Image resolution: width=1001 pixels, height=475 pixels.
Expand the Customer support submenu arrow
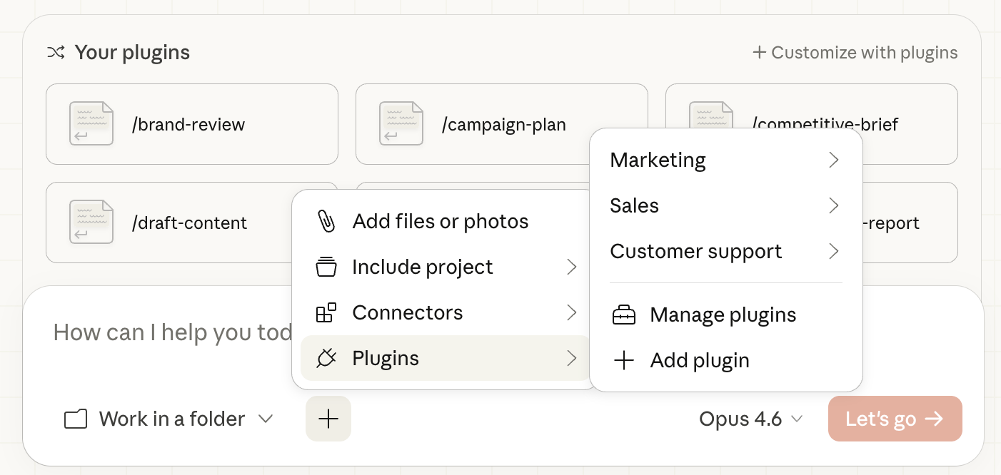pos(833,251)
